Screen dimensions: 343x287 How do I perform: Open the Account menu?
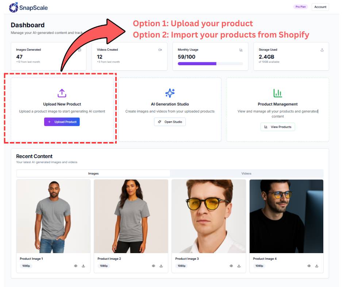tap(320, 7)
